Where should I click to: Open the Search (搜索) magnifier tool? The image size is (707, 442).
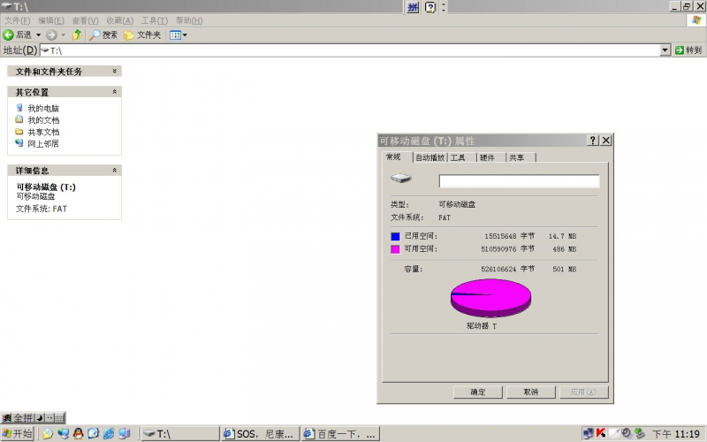tap(95, 34)
